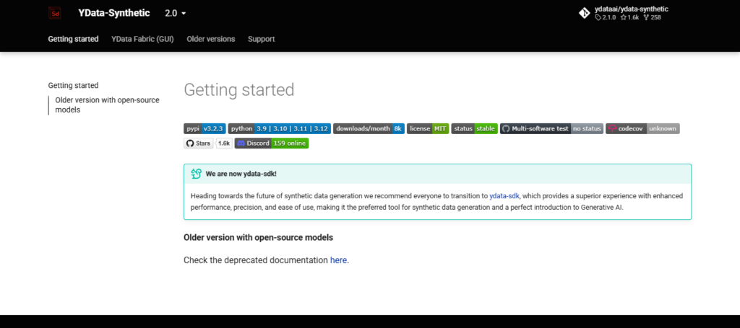Click the GitHub Stars button badge
This screenshot has width=740, height=328.
coord(198,143)
